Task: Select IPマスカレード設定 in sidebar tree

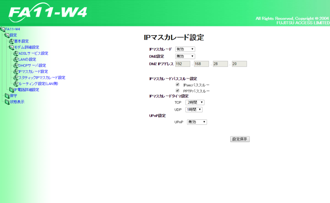Action: (x=33, y=72)
